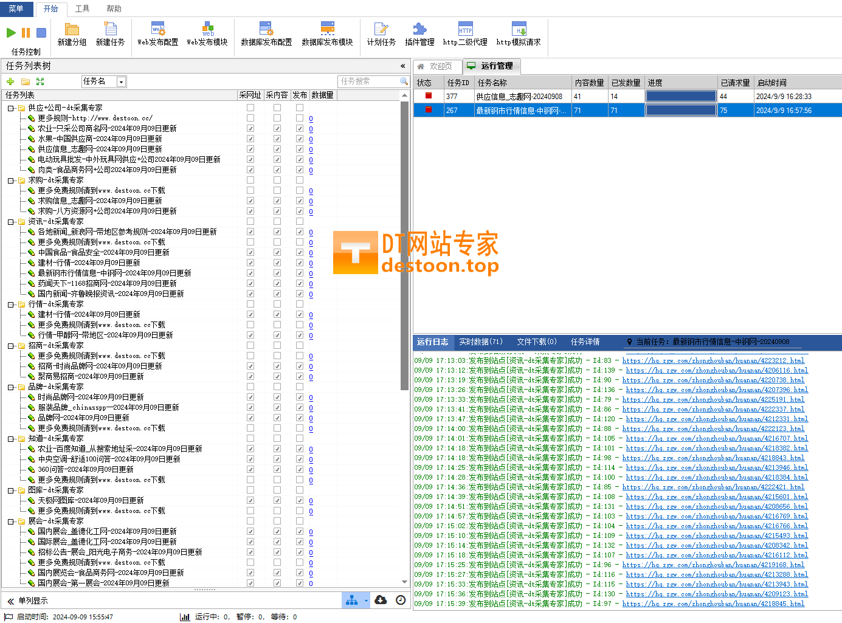This screenshot has width=842, height=623.
Task: Open 插件管理 plugin manager
Action: (419, 33)
